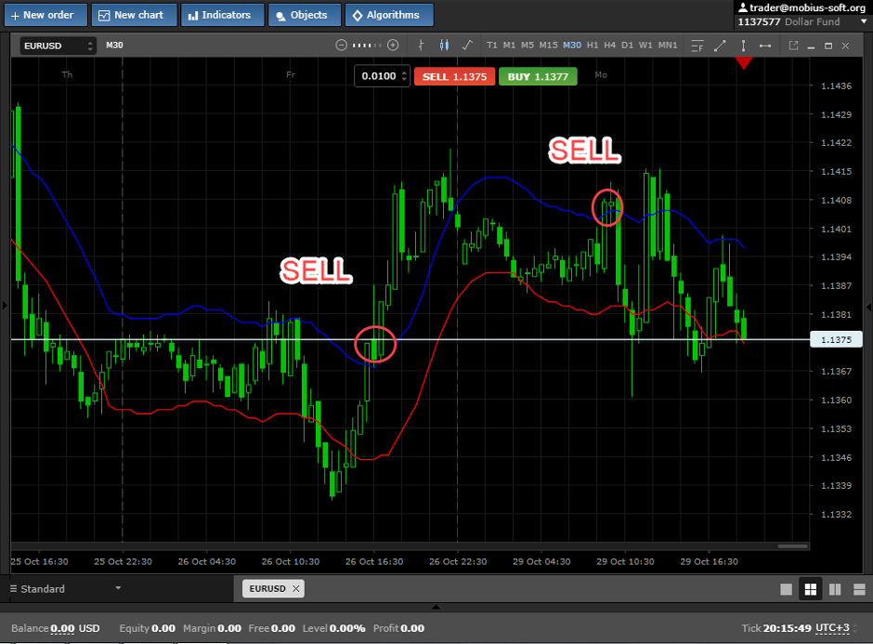The width and height of the screenshot is (873, 644).
Task: Click the Profit 0.00 status entry
Action: tap(398, 628)
